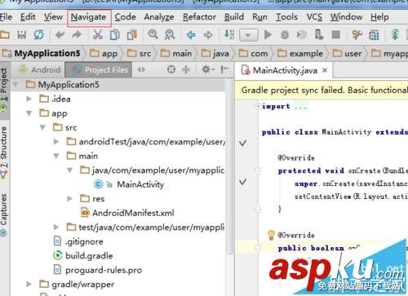Toggle the 7: Structure side panel

point(4,152)
